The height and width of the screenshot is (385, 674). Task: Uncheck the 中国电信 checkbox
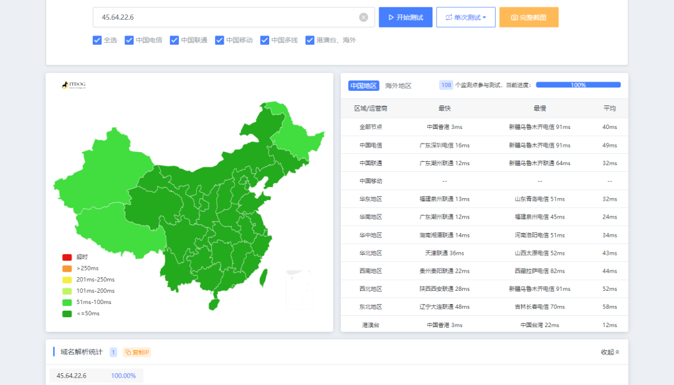coord(129,40)
